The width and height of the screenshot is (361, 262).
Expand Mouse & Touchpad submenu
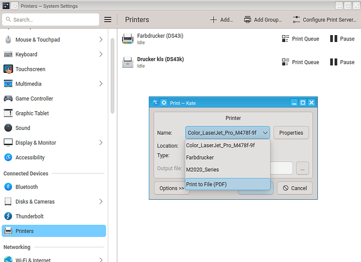[101, 40]
